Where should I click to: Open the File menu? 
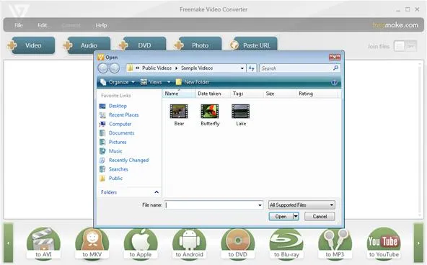[19, 25]
